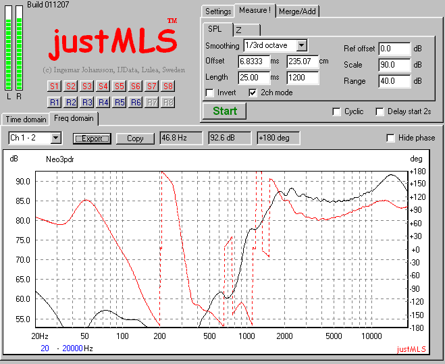This screenshot has height=364, width=445.
Task: Click the Scale field 90.0
Action: (394, 65)
